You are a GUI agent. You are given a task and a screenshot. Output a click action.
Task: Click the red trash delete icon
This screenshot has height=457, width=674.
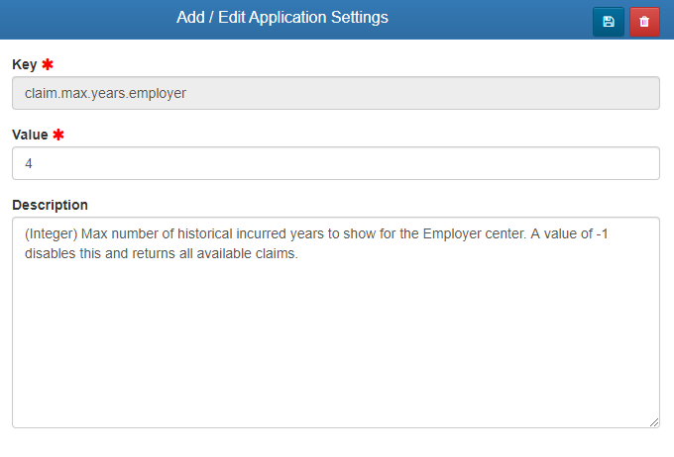point(644,21)
